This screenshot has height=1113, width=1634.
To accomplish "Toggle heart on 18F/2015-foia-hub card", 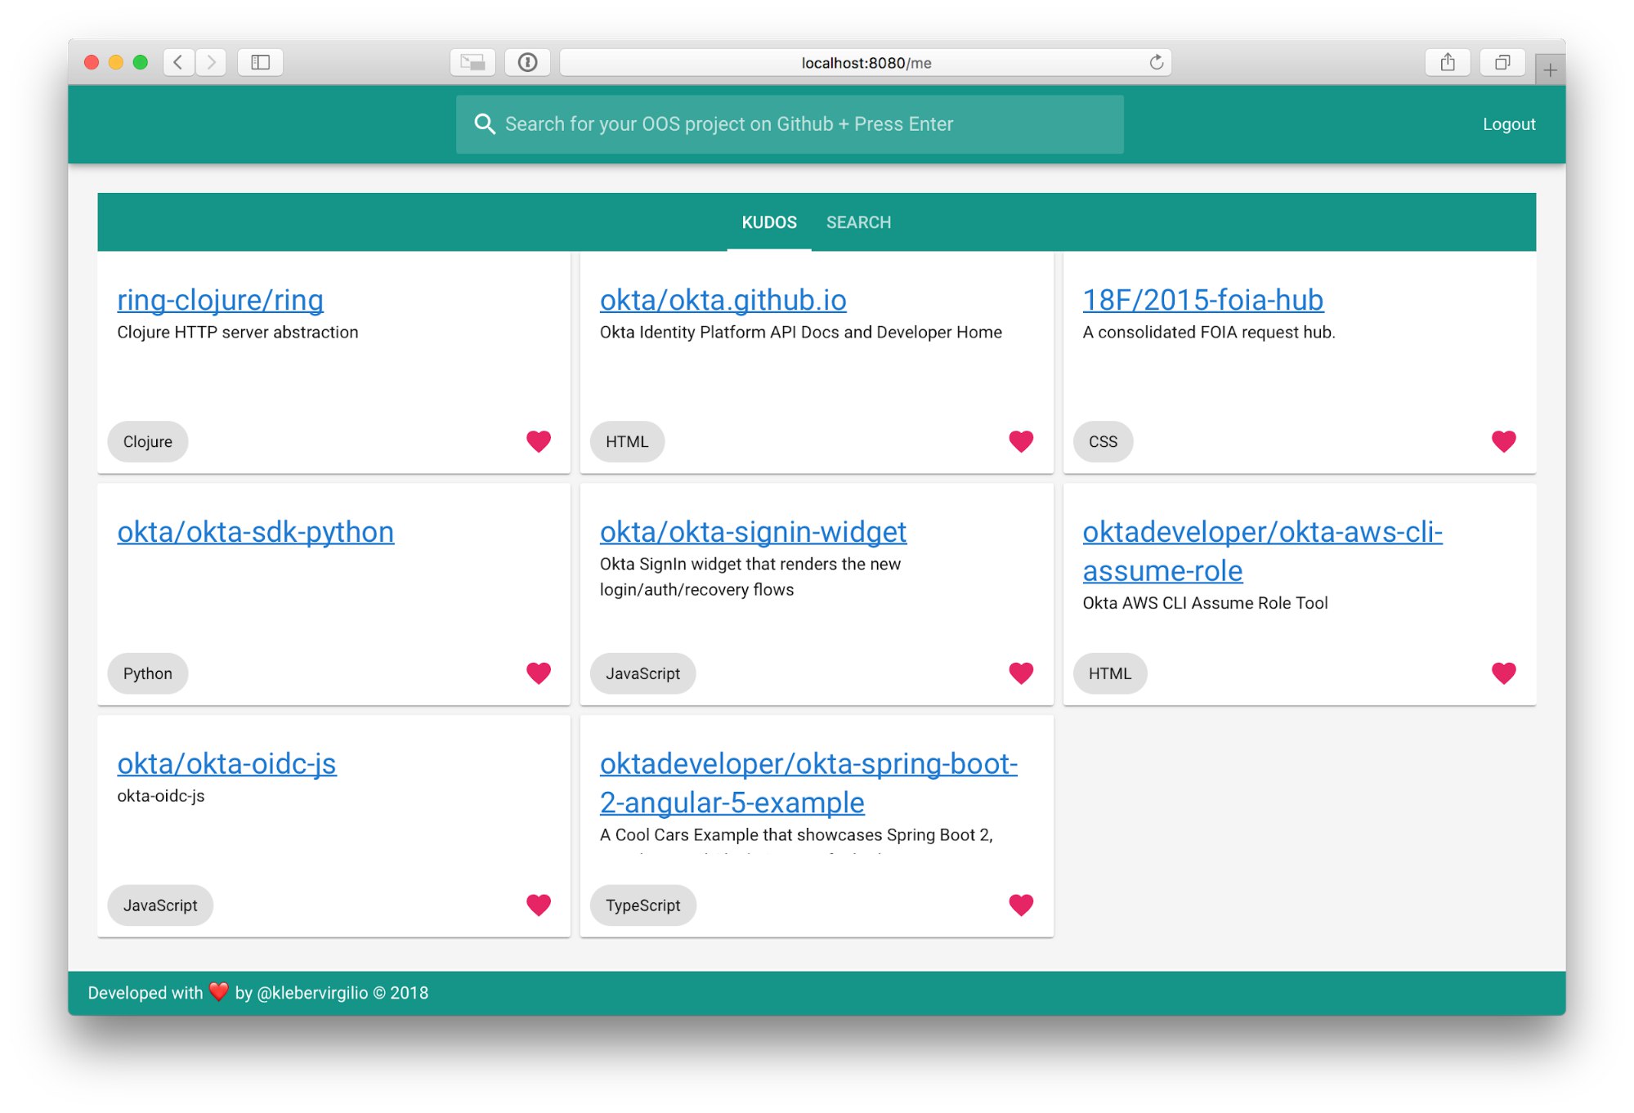I will [x=1503, y=441].
